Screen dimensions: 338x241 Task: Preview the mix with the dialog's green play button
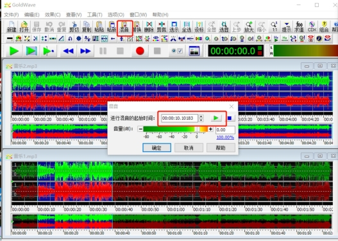click(x=216, y=118)
